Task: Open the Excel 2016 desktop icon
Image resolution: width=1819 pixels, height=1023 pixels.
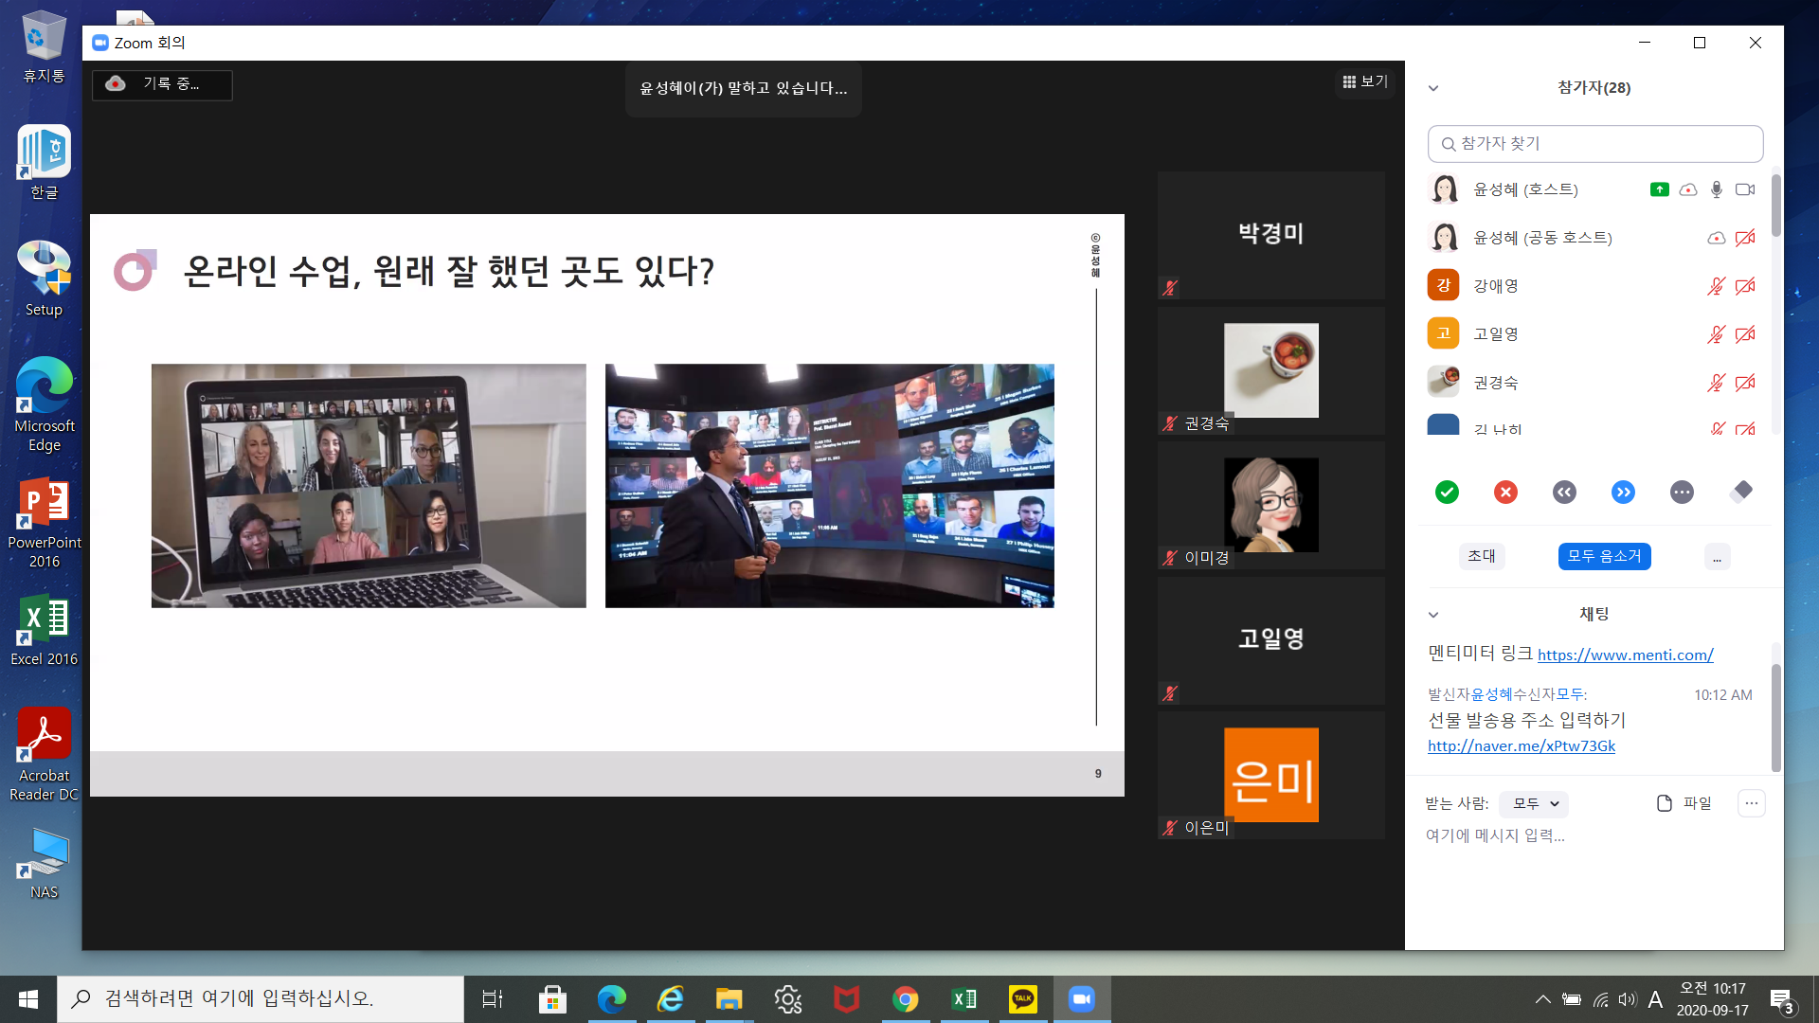Action: (44, 631)
